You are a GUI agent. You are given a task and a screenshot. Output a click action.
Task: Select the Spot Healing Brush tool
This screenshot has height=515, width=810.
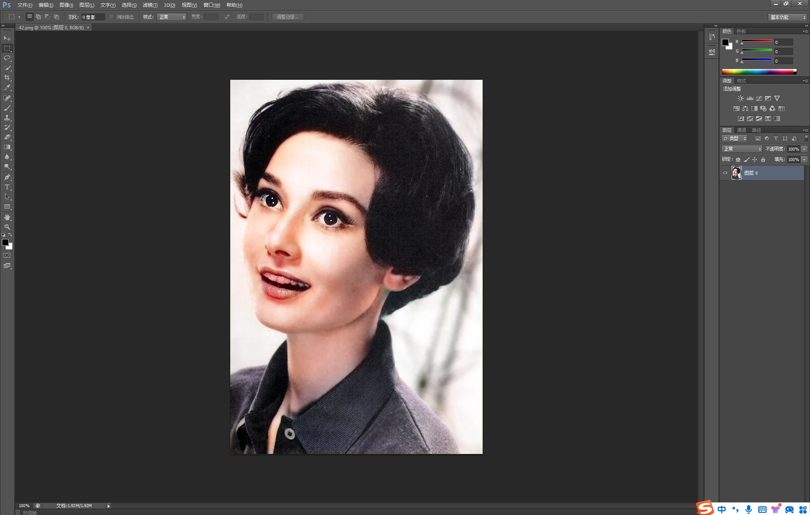point(7,98)
